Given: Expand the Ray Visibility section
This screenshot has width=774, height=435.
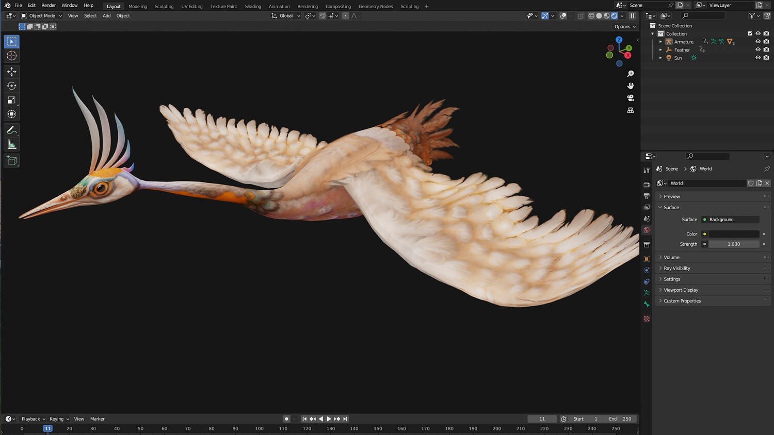Looking at the screenshot, I should coord(676,268).
